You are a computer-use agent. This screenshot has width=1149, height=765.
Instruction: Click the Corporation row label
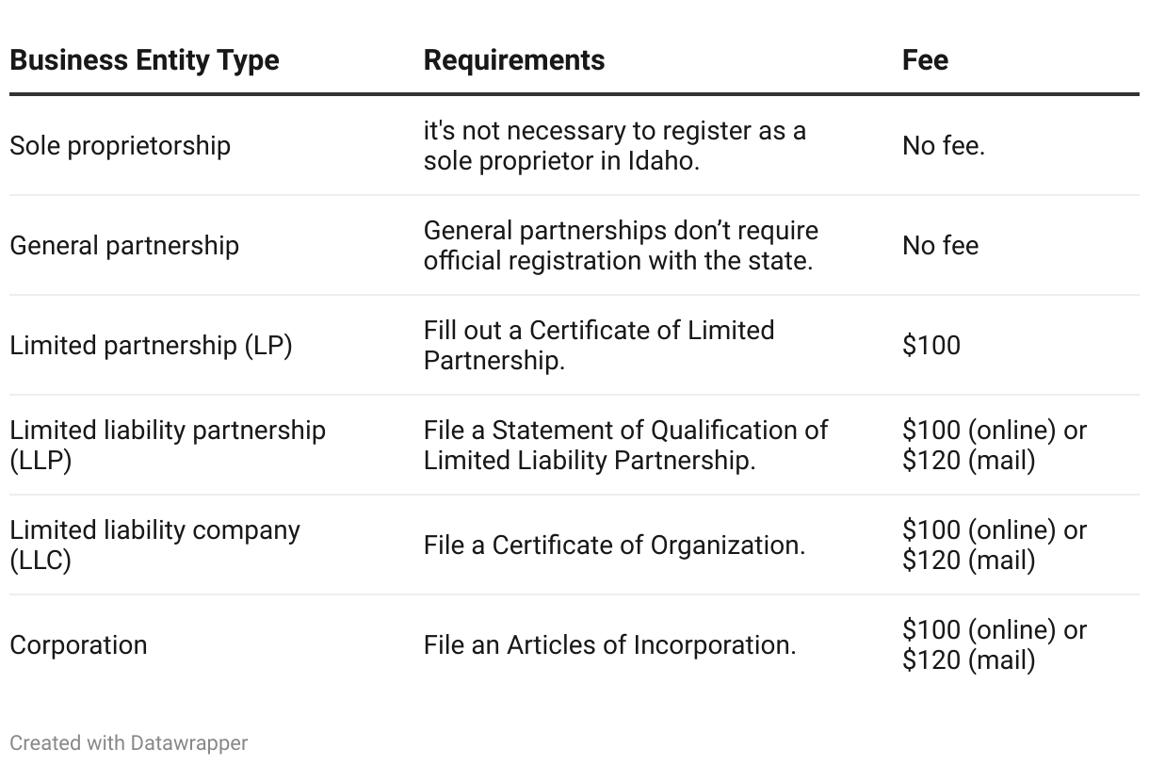pos(78,645)
